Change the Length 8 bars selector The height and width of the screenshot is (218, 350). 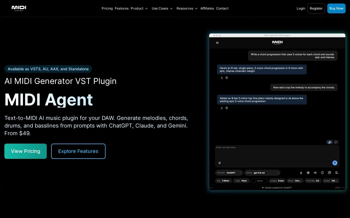click(277, 181)
